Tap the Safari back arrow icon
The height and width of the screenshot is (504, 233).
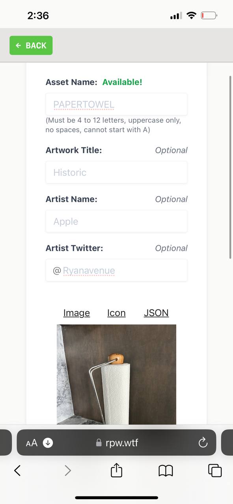[x=17, y=470]
